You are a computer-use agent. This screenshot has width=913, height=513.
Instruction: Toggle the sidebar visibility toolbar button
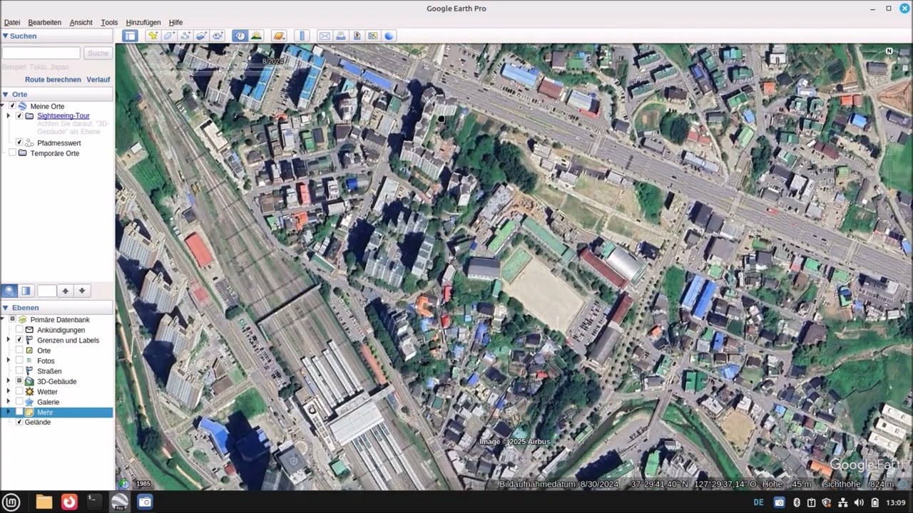coord(130,36)
